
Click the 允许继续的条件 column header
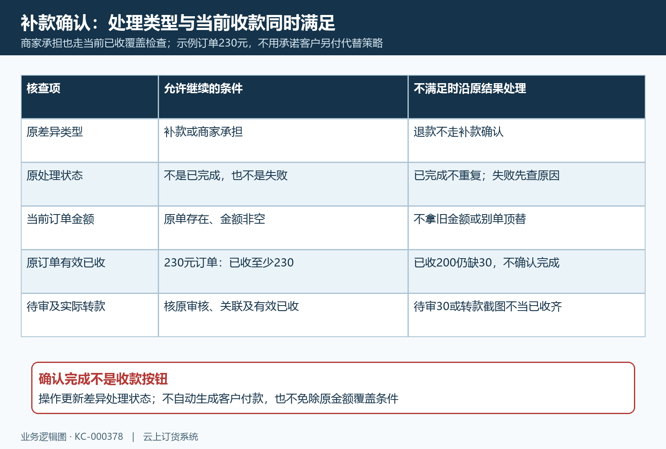[x=283, y=97]
